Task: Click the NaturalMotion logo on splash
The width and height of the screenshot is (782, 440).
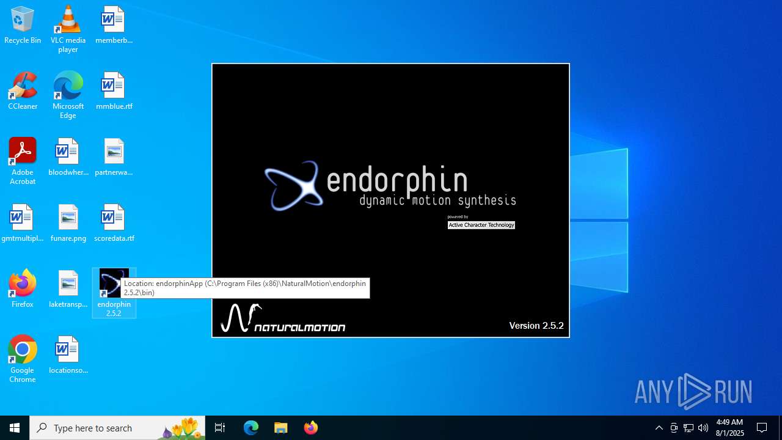Action: (x=283, y=318)
